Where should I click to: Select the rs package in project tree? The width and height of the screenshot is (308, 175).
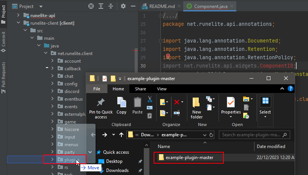66,167
